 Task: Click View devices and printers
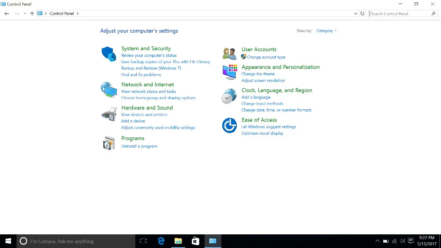(144, 115)
